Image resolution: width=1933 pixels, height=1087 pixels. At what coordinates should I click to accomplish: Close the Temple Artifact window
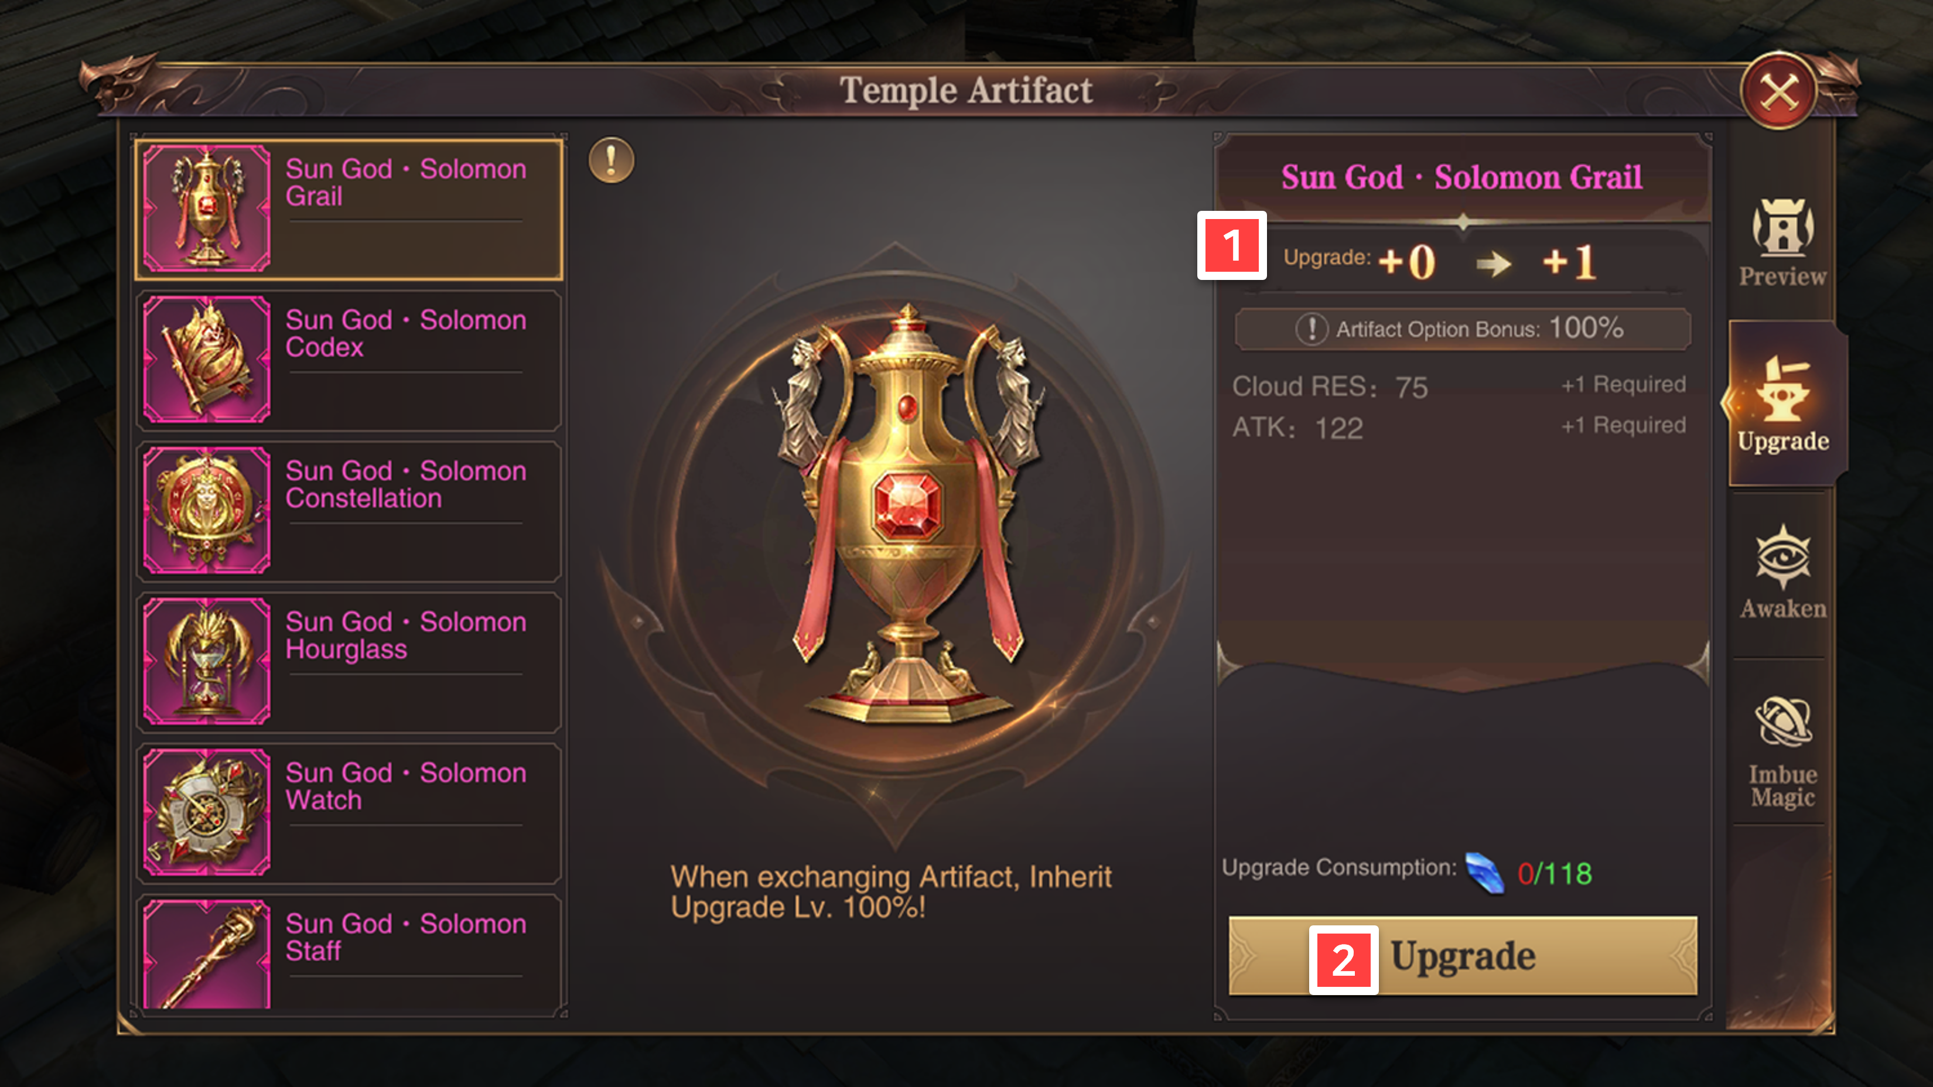1778,91
